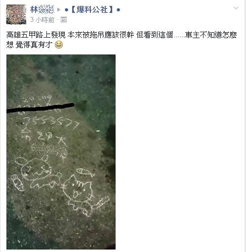Click the bullet dot after 【爆料公社】
The height and width of the screenshot is (252, 246).
point(118,10)
